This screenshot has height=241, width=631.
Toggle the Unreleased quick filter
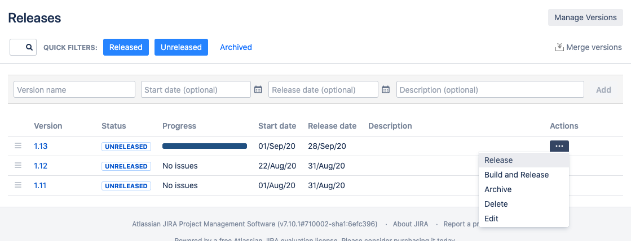181,47
